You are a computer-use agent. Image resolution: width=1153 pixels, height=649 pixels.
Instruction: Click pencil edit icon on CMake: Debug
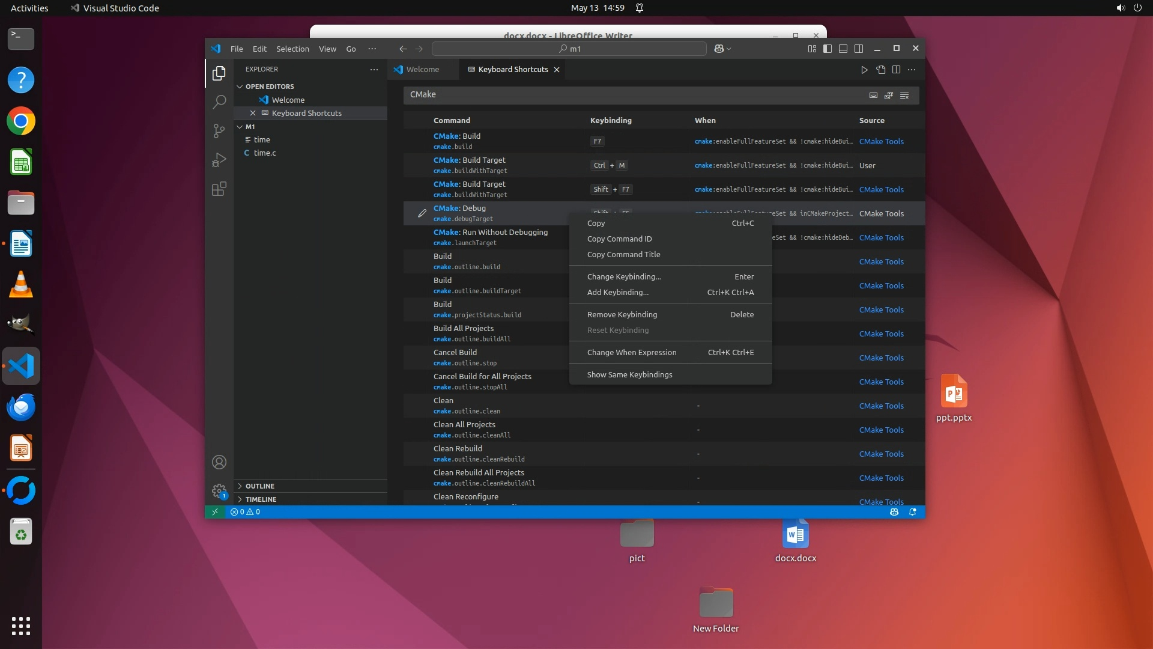click(x=422, y=213)
